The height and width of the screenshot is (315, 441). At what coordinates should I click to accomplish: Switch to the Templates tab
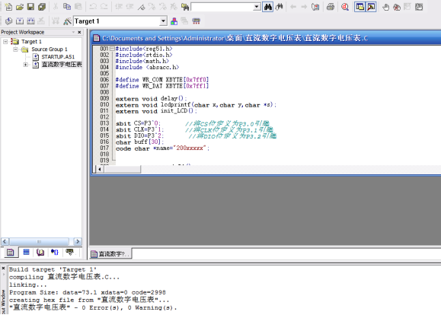(69, 253)
